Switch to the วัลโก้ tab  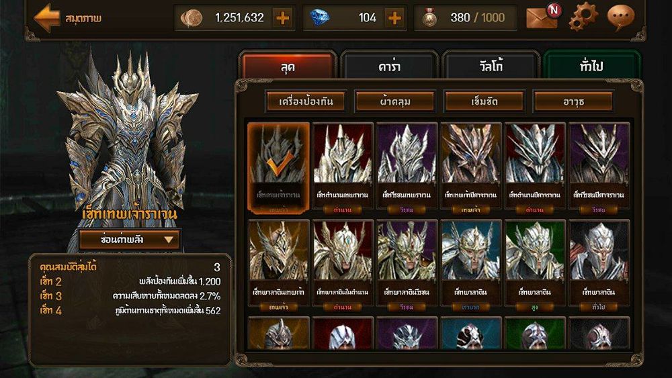click(491, 66)
